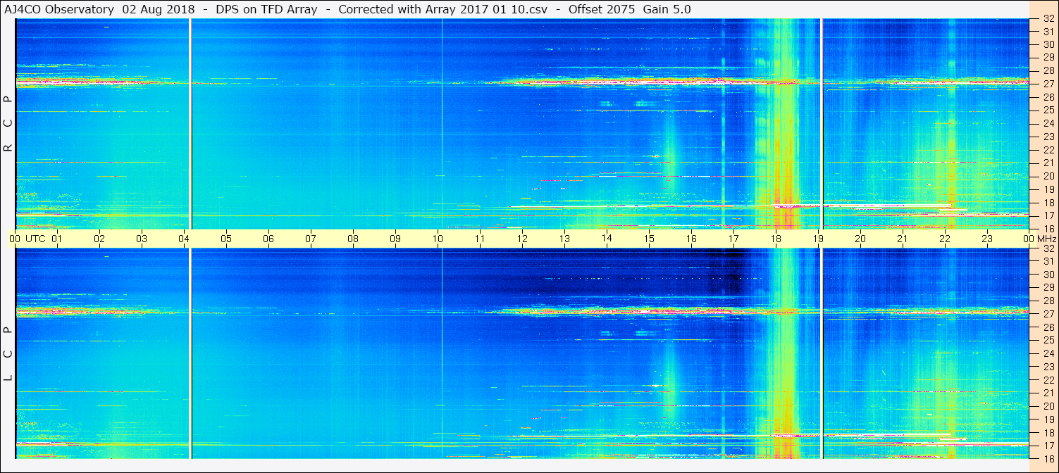Select the 05 hour mark on time axis
Viewport: 1059px width, 473px height.
click(226, 239)
